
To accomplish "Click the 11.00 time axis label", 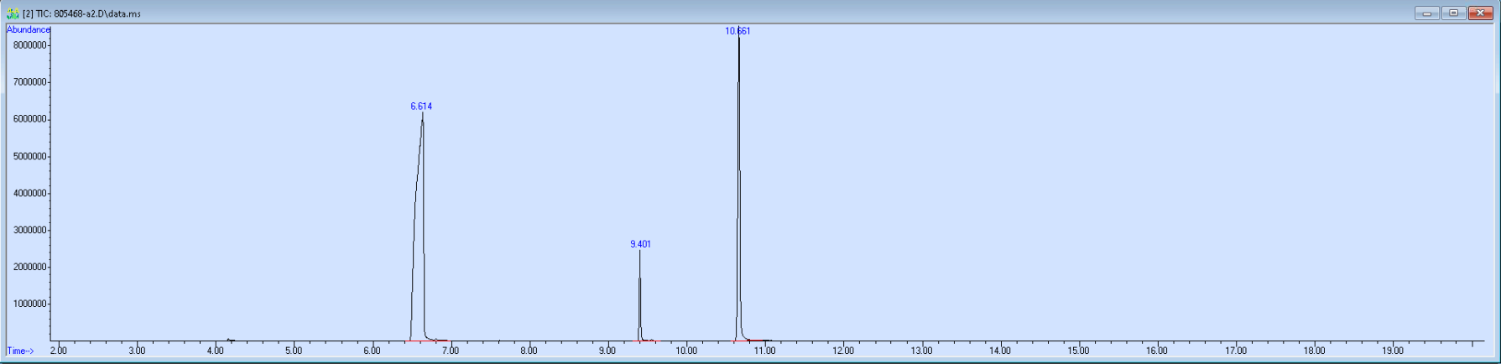I will point(764,351).
